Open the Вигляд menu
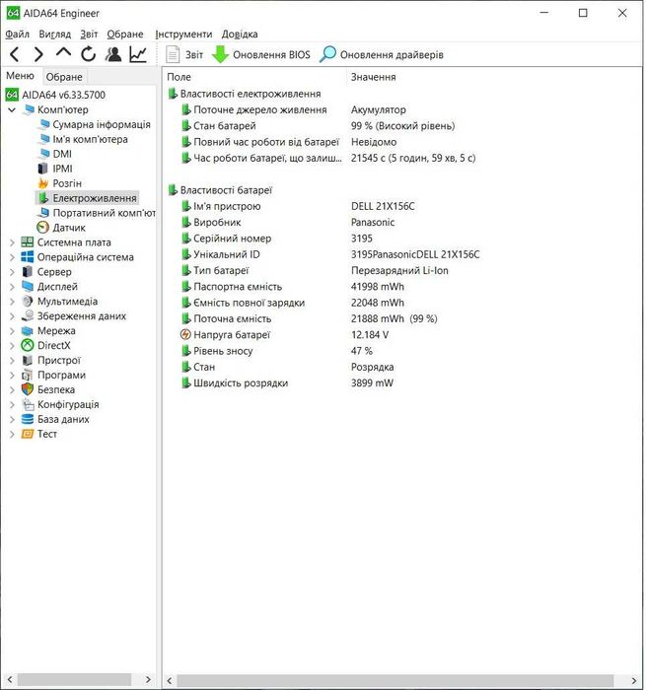 pyautogui.click(x=54, y=34)
